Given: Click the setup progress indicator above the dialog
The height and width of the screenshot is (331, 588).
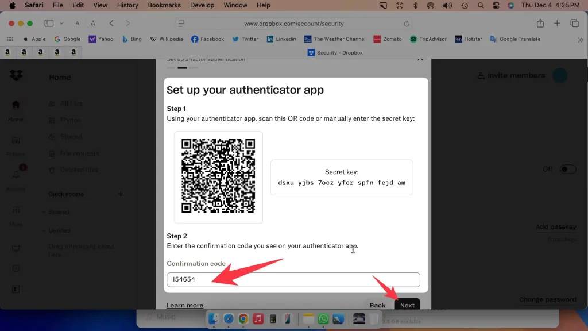Looking at the screenshot, I should click(183, 67).
